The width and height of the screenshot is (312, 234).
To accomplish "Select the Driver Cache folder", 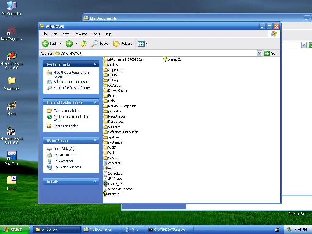I will (x=115, y=90).
